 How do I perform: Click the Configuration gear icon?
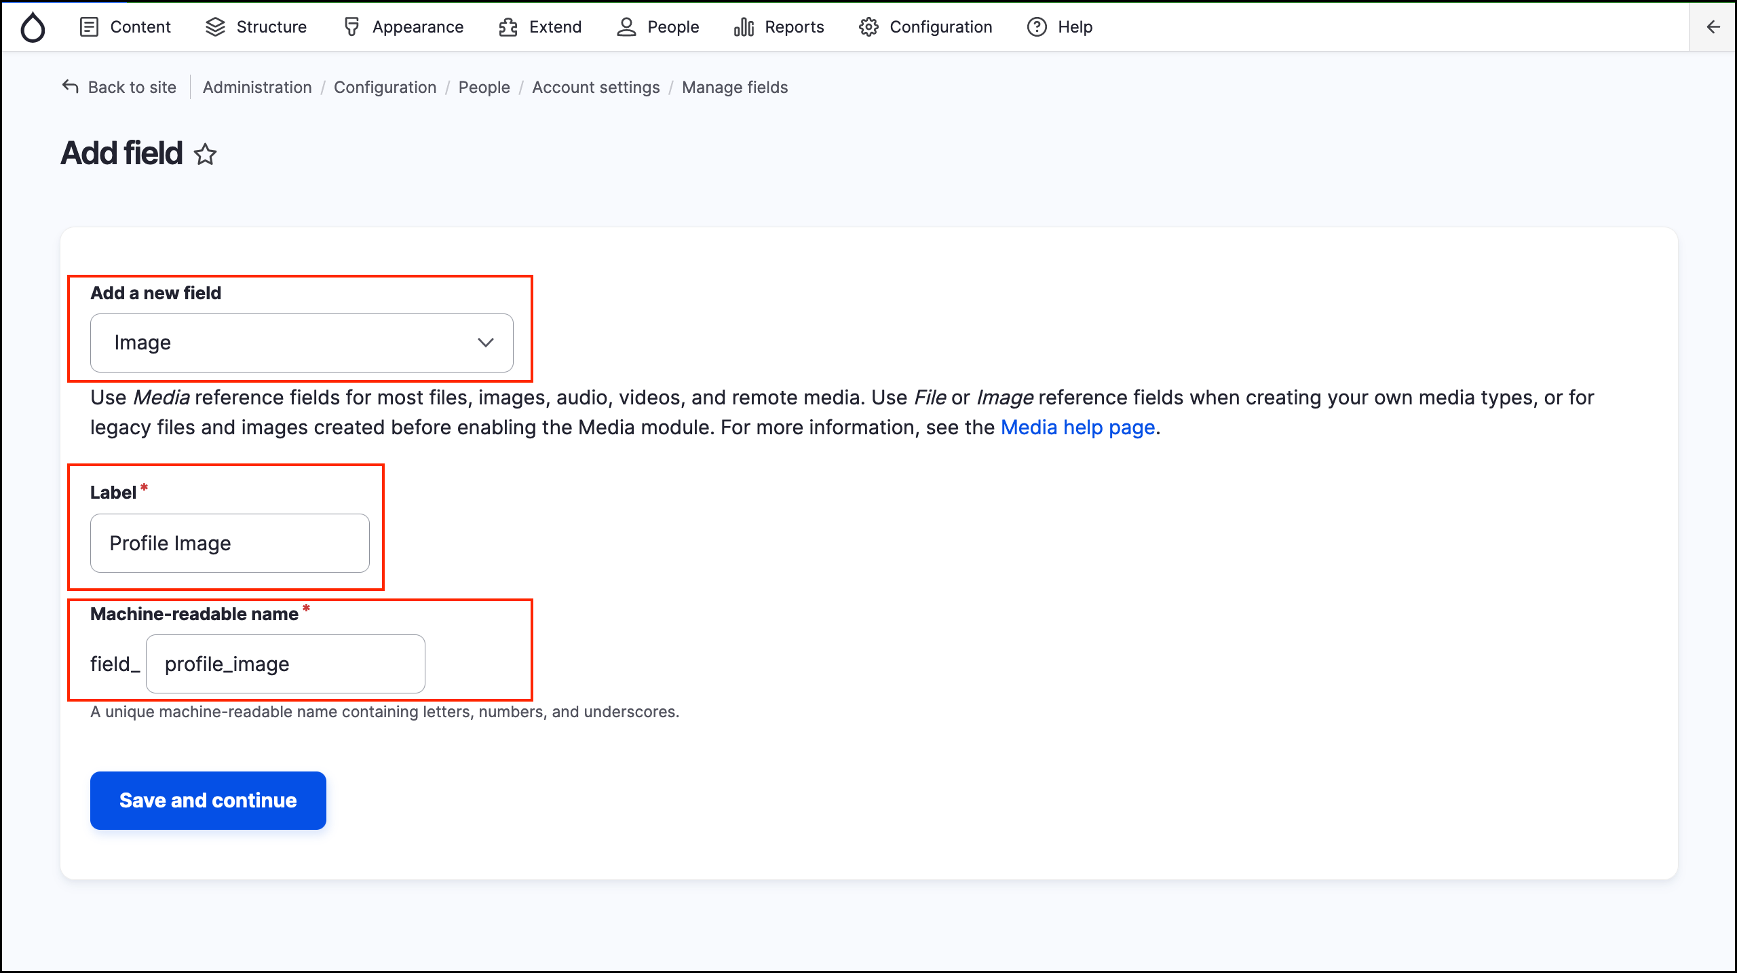coord(868,27)
